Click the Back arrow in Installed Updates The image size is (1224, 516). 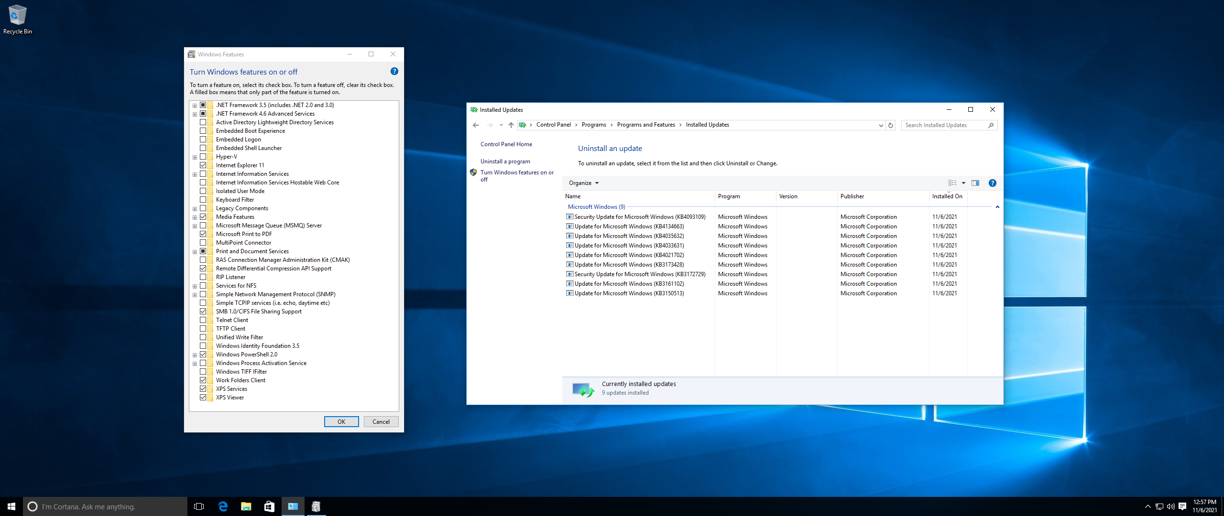click(x=476, y=125)
